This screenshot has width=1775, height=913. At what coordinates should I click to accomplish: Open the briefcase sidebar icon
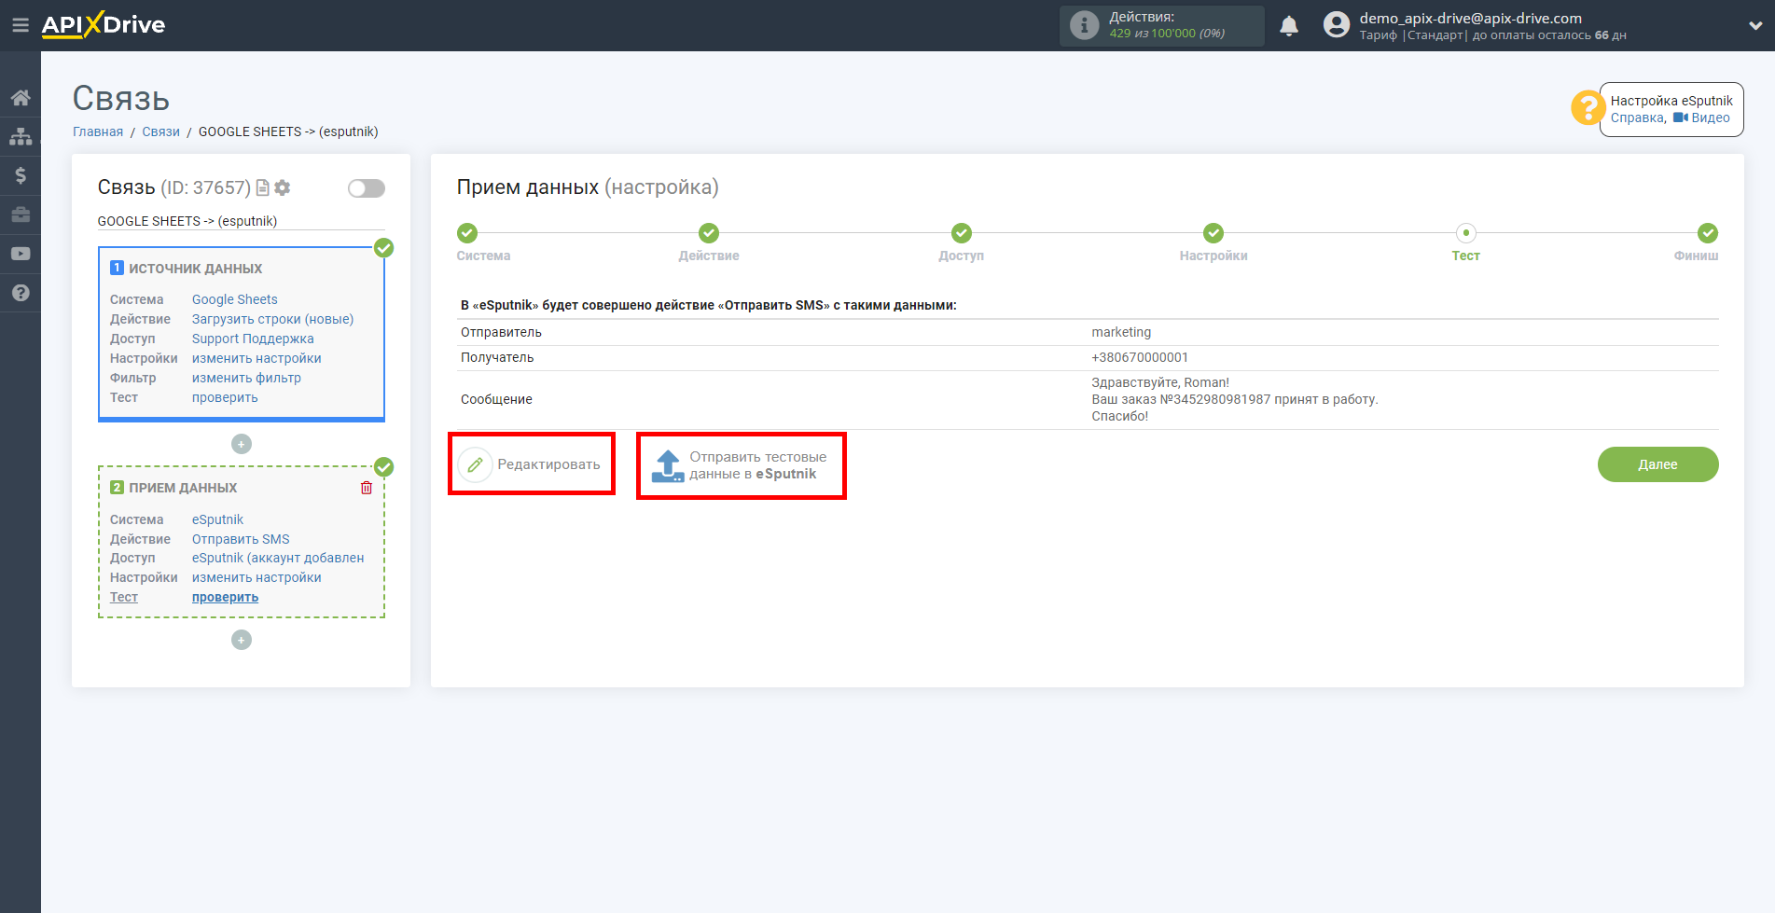(21, 214)
